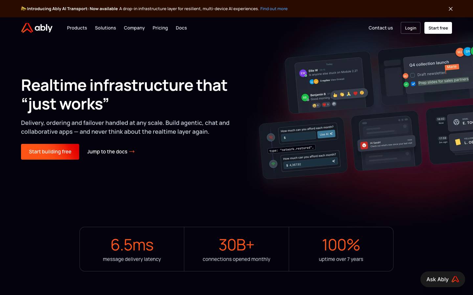
Task: Click the green BB avatar beside Benjamin B
Action: coord(305,97)
